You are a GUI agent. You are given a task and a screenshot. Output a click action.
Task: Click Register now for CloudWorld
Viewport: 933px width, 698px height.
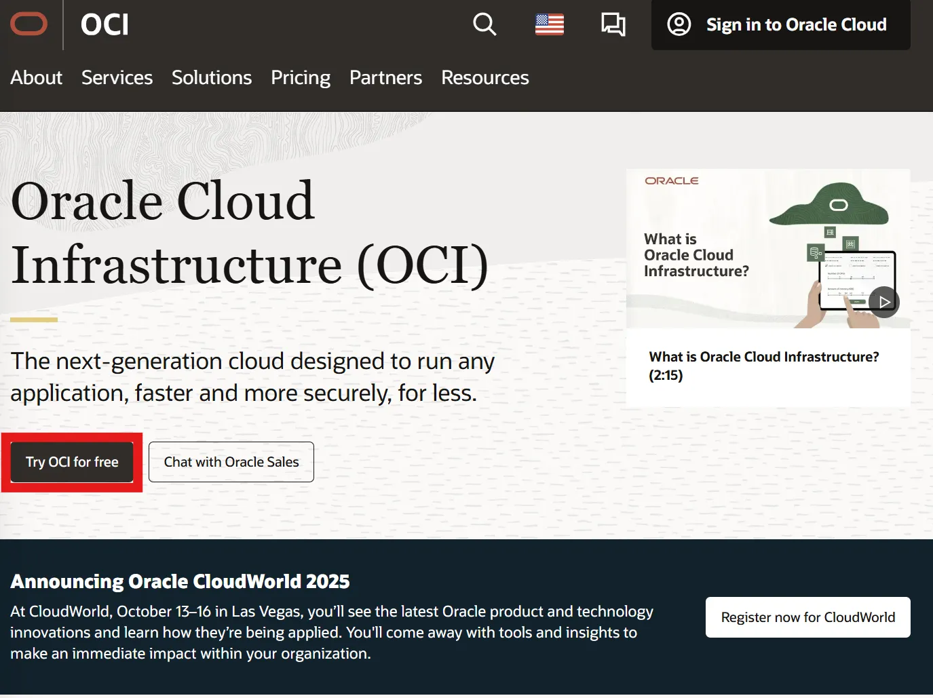(808, 617)
